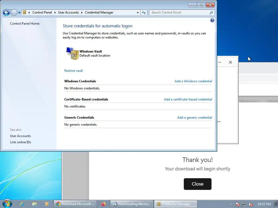
Task: Open Firefox from the taskbar
Action: [103, 204]
